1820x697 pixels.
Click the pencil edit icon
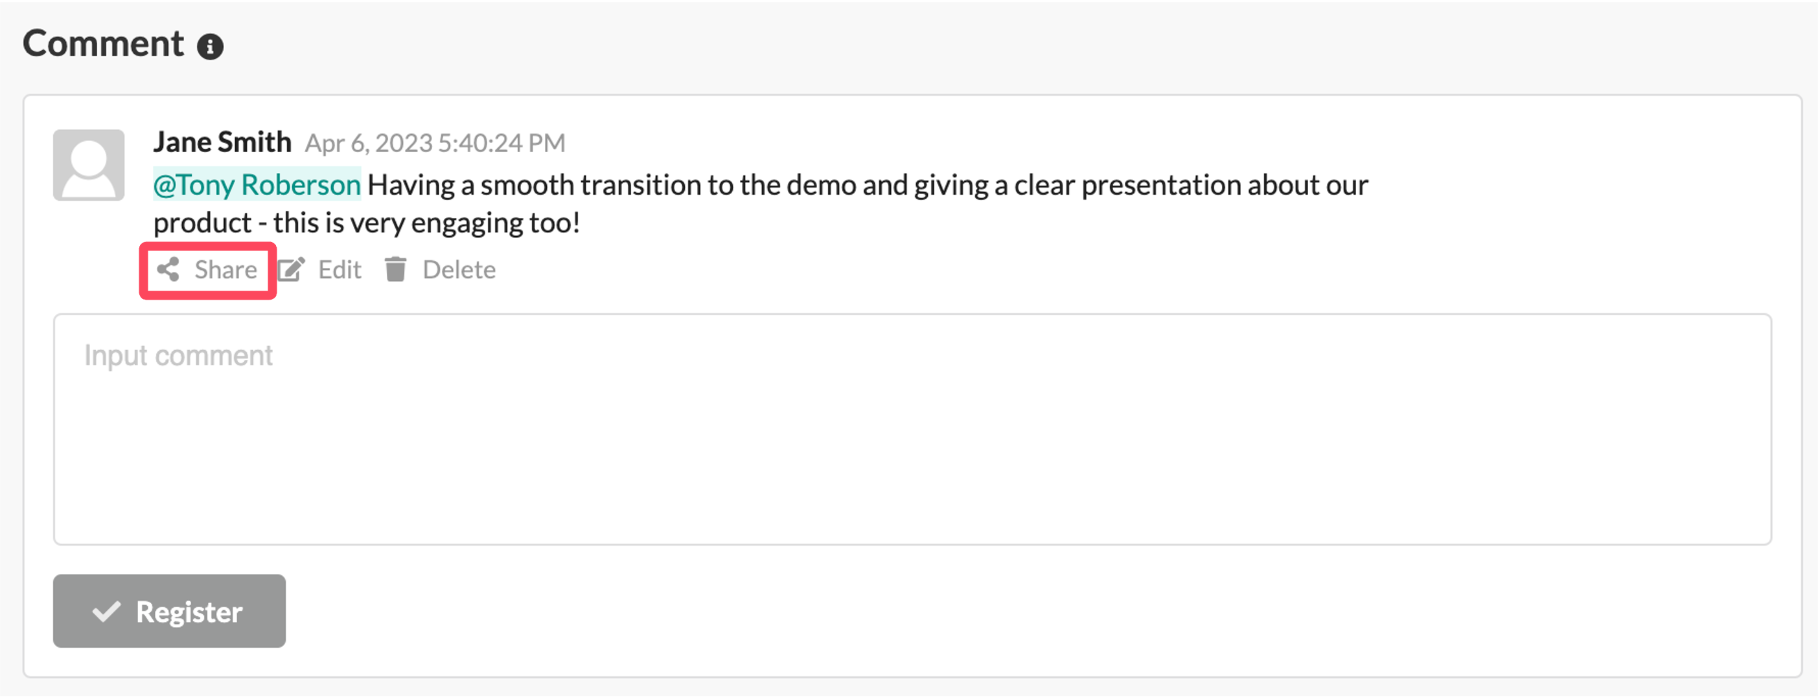pos(290,269)
